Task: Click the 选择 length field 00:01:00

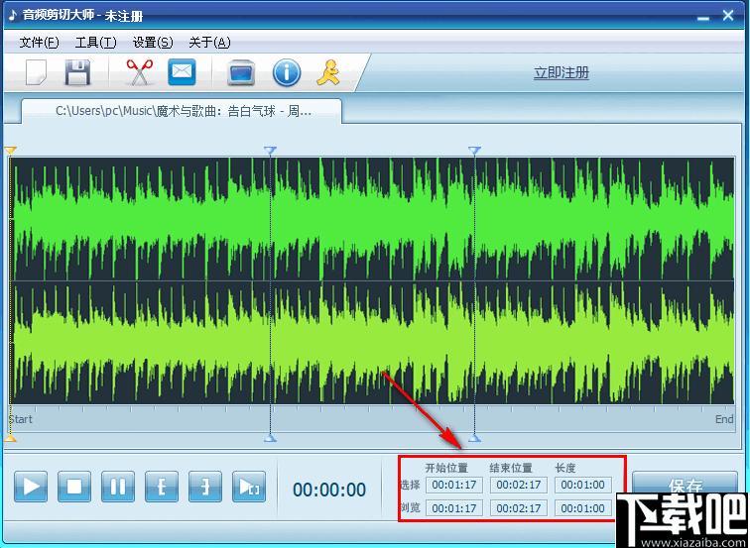Action: pyautogui.click(x=583, y=485)
